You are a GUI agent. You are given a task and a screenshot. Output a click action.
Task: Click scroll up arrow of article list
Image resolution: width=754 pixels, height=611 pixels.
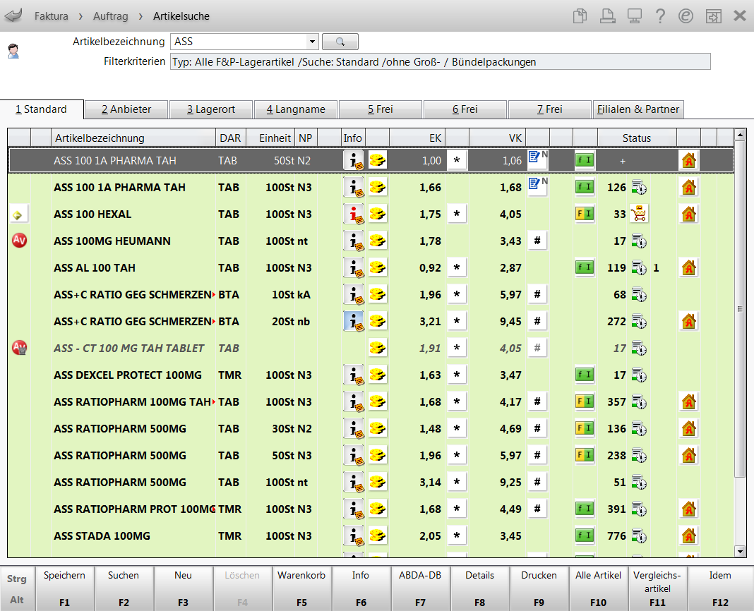pyautogui.click(x=740, y=135)
